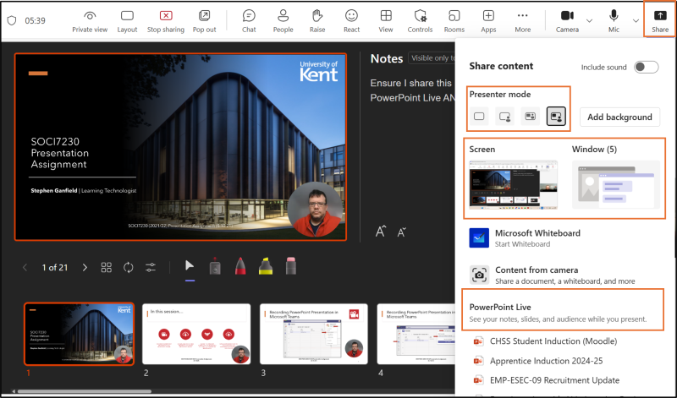Image resolution: width=677 pixels, height=398 pixels.
Task: Open More actions menu
Action: 522,22
